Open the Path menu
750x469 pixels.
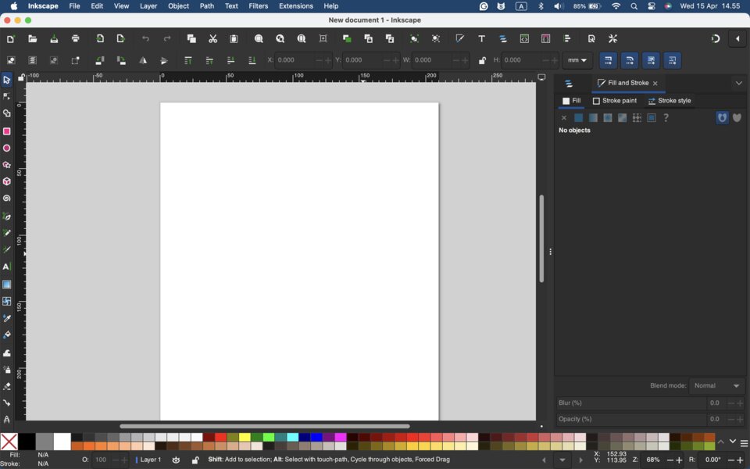[206, 6]
